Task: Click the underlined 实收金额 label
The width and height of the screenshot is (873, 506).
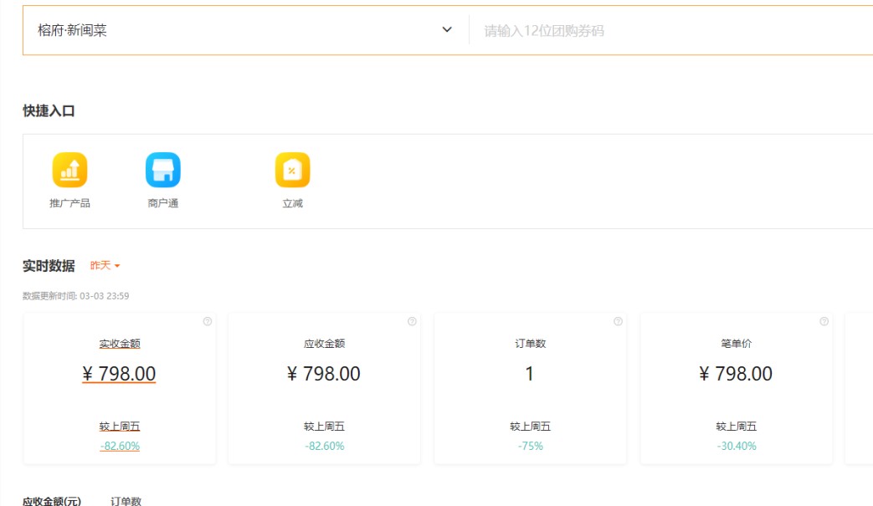Action: click(x=120, y=343)
